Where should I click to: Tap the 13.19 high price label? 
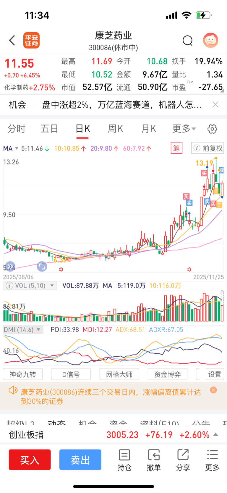(204, 163)
